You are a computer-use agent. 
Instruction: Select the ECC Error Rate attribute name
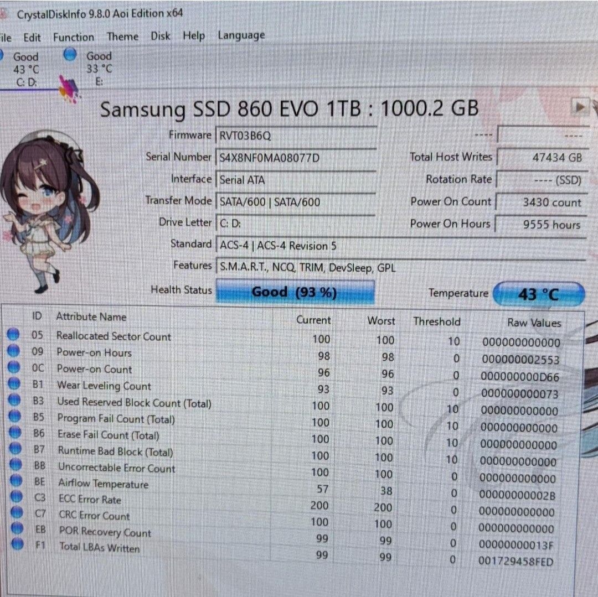coord(90,499)
